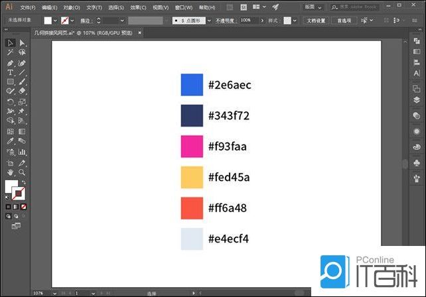Select the blue #2e6aec square
The image size is (426, 297).
point(192,85)
